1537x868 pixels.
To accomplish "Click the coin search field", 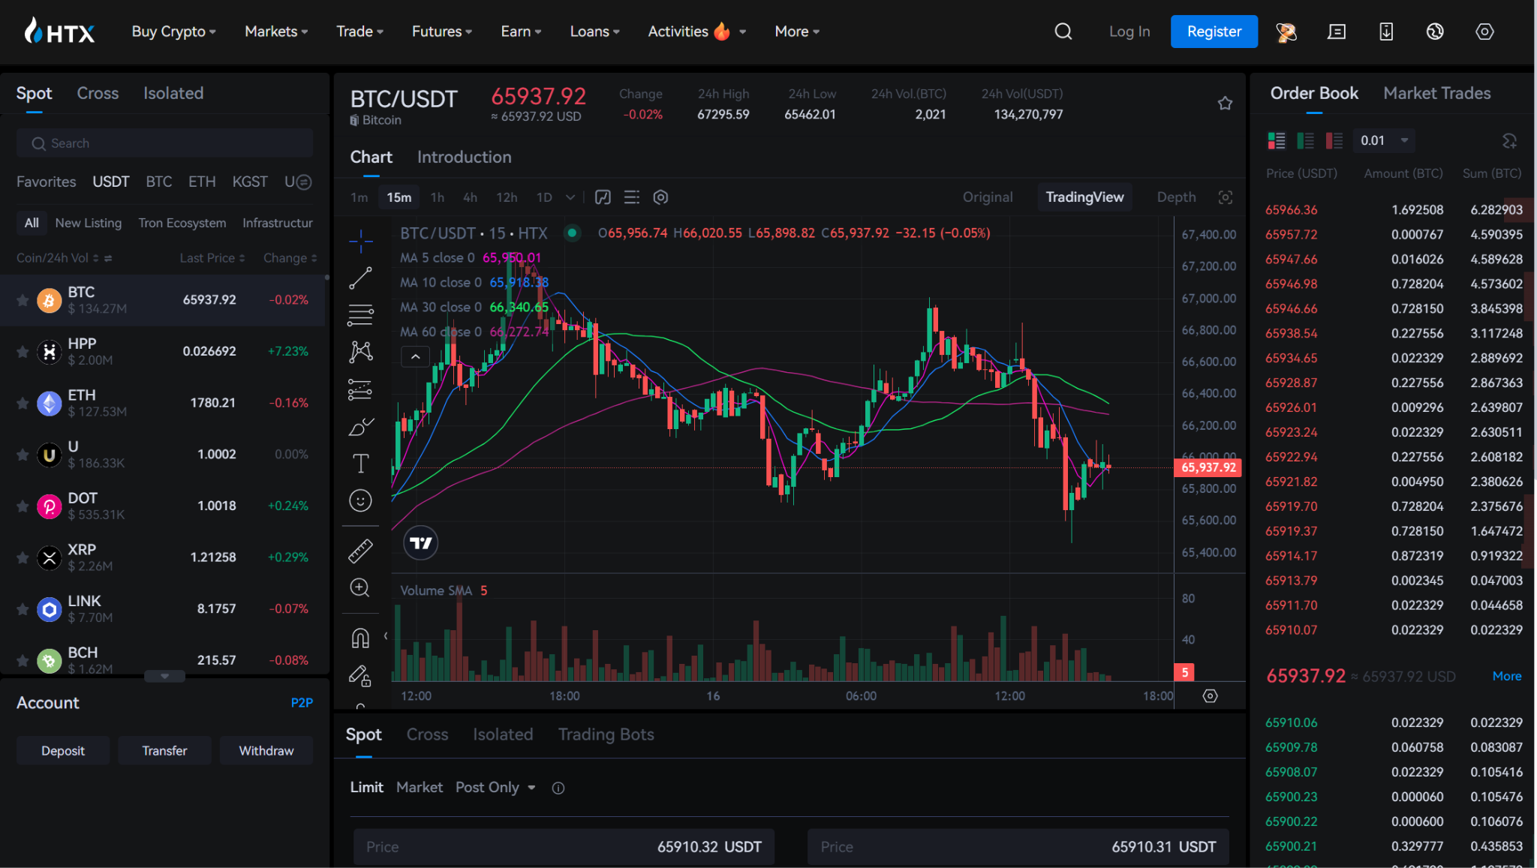I will 164,143.
